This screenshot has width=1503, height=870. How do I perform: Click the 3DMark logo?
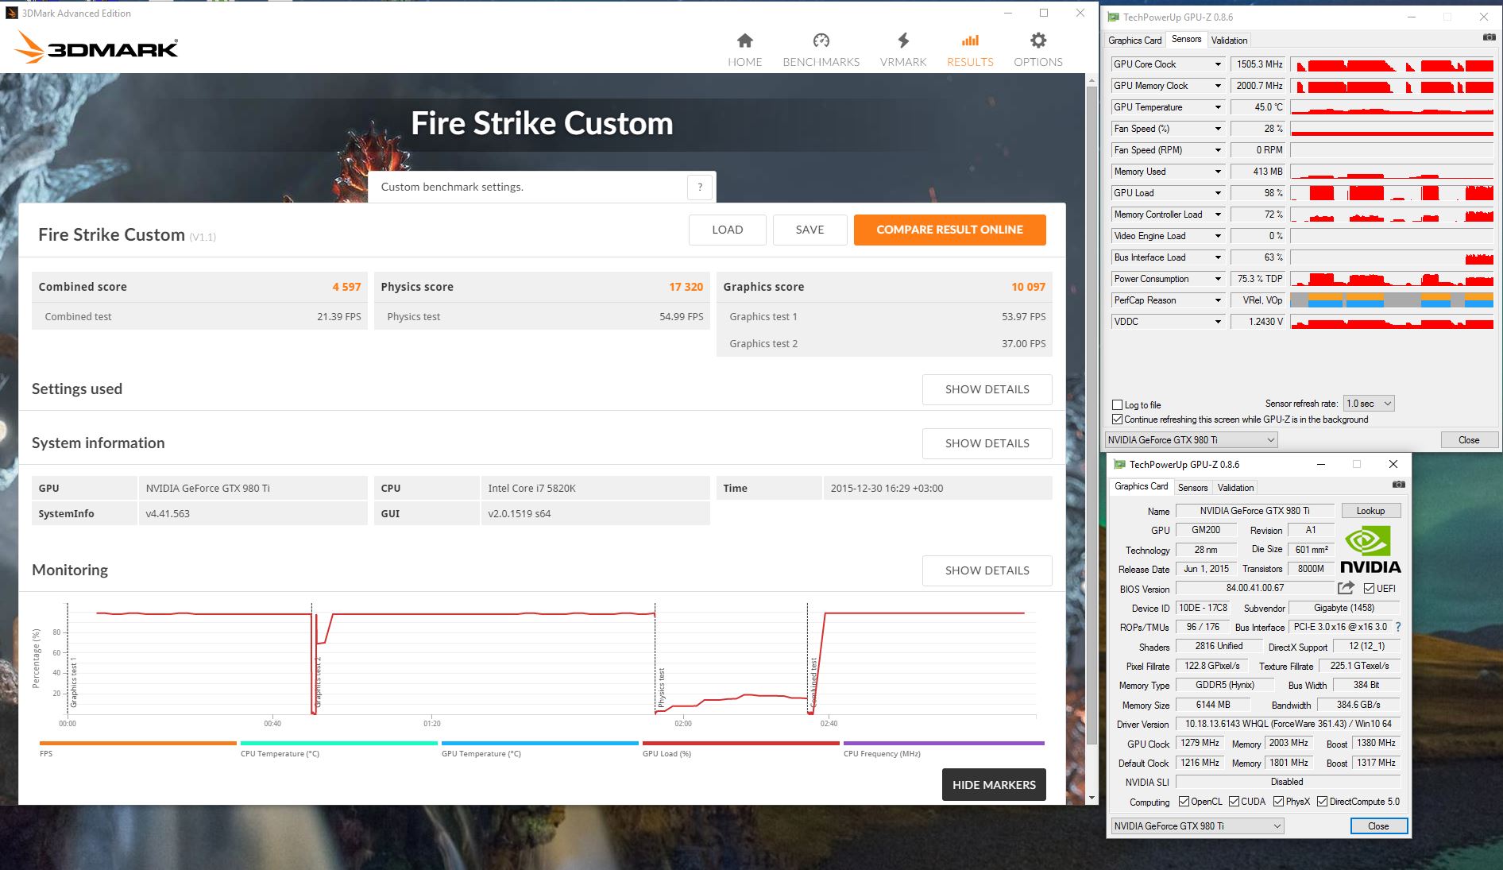(96, 48)
